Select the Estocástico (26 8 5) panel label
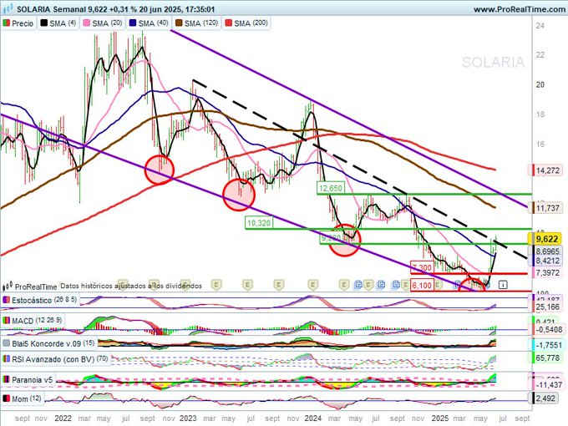This screenshot has height=426, width=568. click(x=44, y=301)
